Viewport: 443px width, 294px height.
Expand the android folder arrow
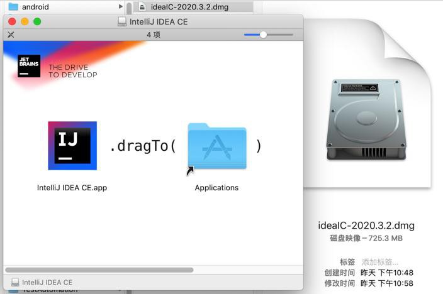point(121,6)
